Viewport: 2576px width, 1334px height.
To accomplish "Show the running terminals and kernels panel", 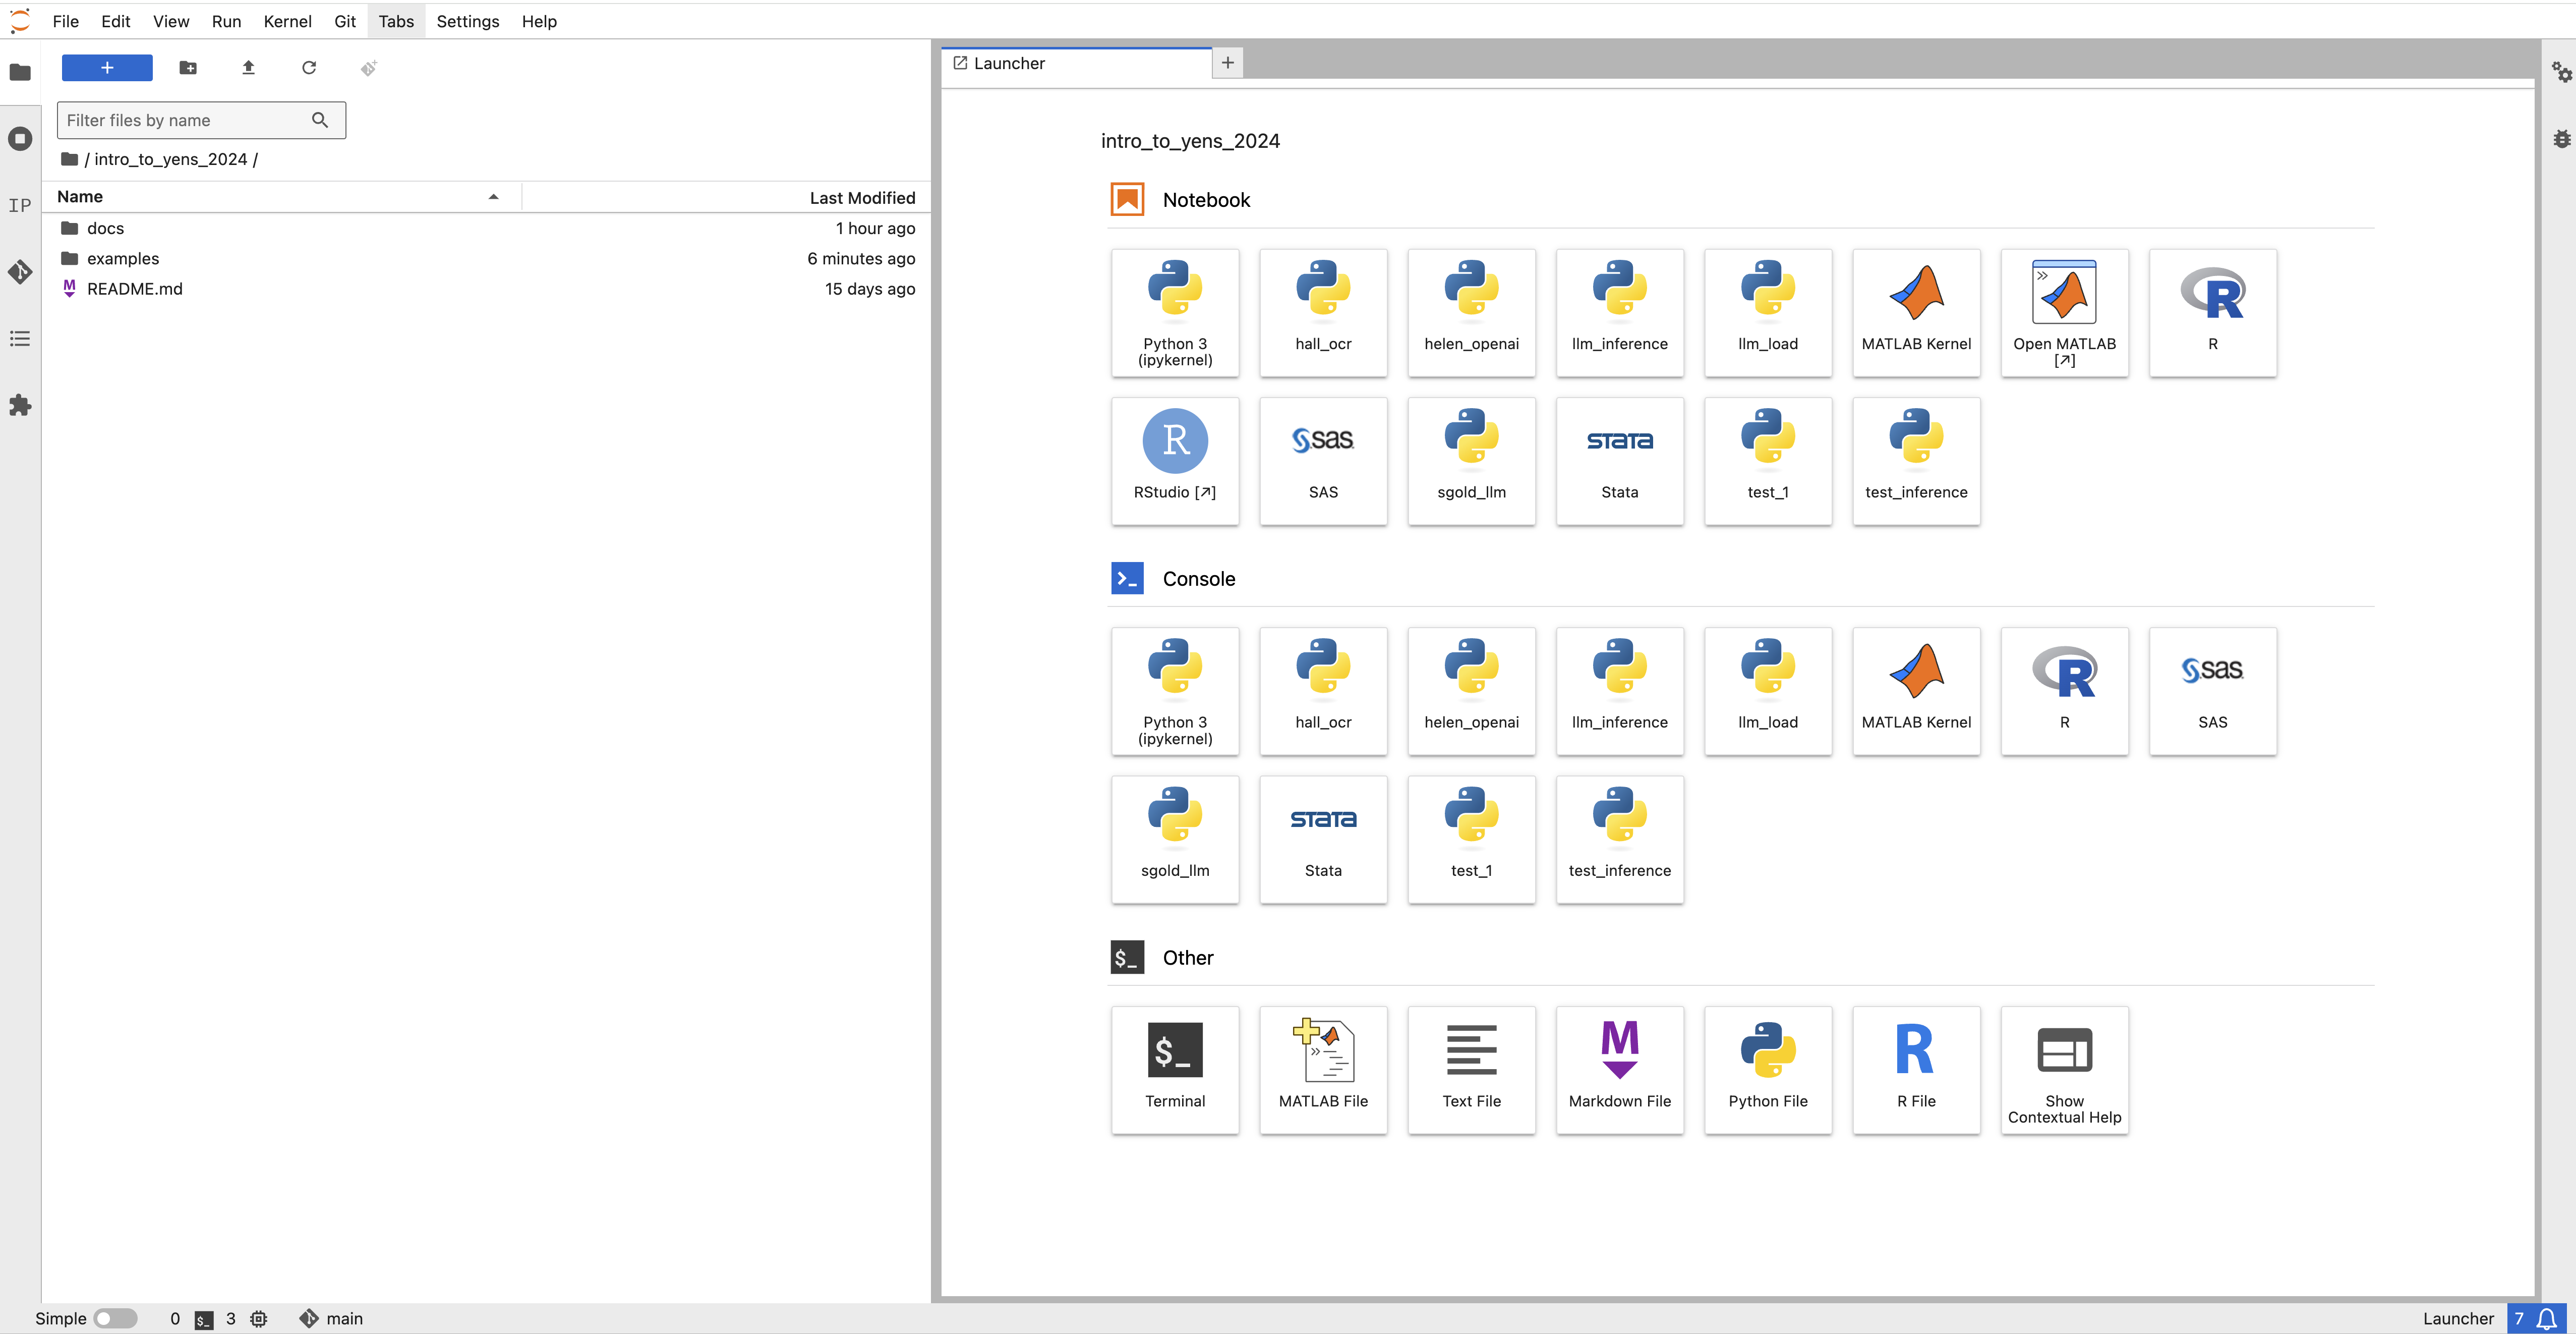I will (x=20, y=138).
